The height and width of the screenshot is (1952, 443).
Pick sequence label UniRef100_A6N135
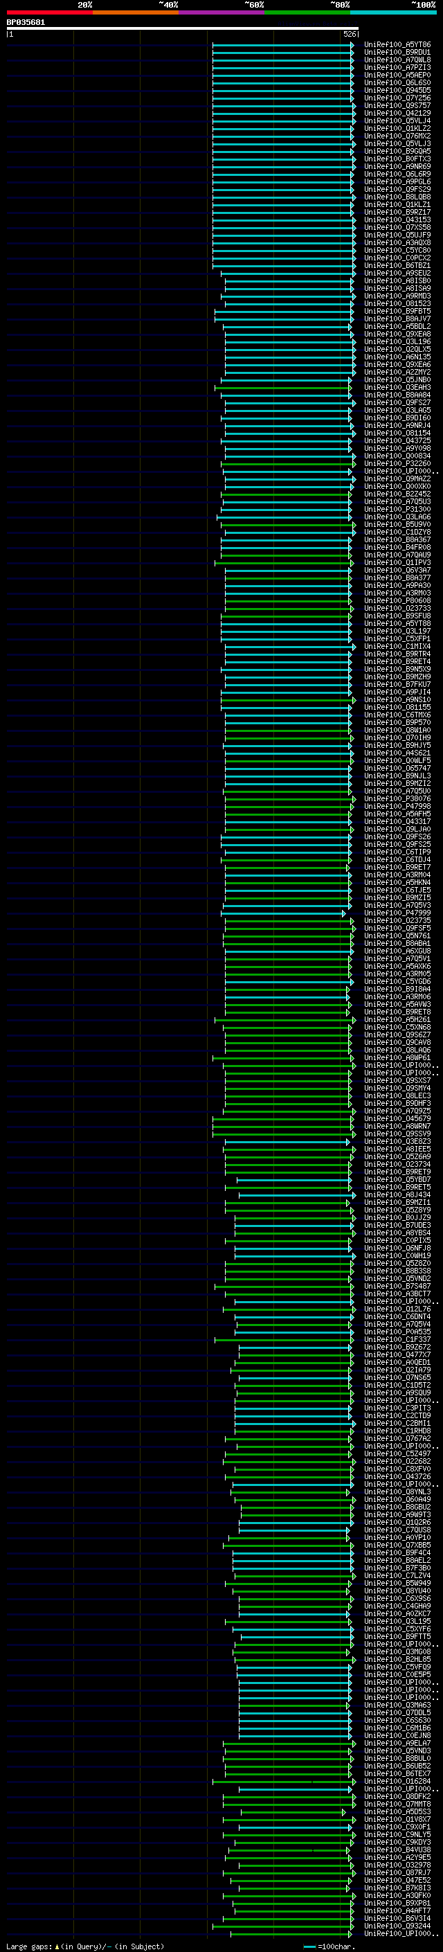[397, 356]
